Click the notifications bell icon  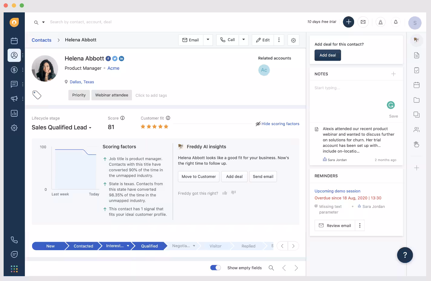click(x=396, y=22)
